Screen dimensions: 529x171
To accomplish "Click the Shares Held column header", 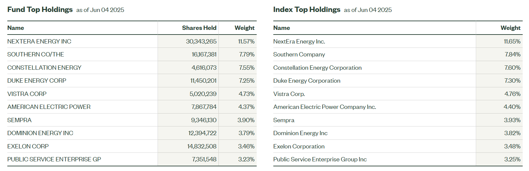I will pos(199,28).
